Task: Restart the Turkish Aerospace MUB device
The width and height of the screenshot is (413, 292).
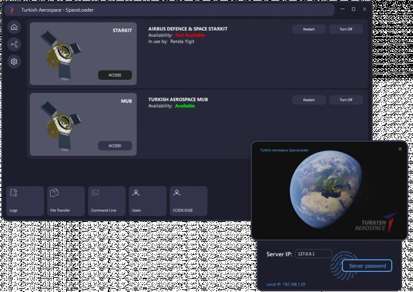Action: click(x=308, y=100)
